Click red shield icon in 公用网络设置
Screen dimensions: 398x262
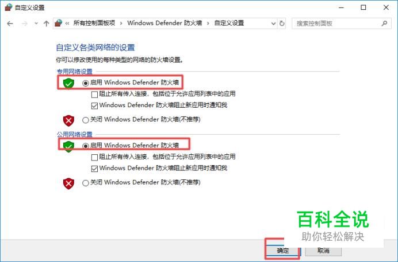click(x=68, y=183)
